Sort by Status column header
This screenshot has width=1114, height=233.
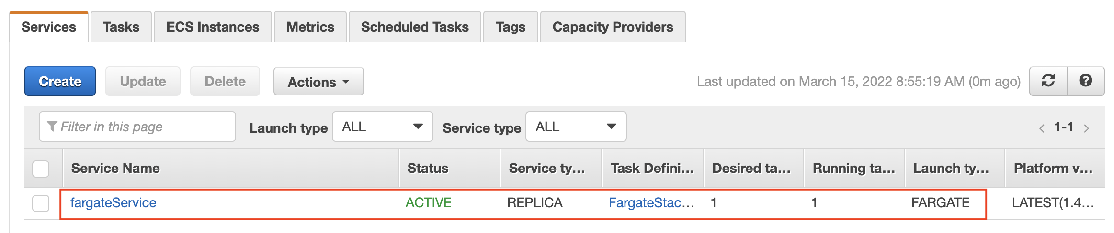[x=428, y=168]
